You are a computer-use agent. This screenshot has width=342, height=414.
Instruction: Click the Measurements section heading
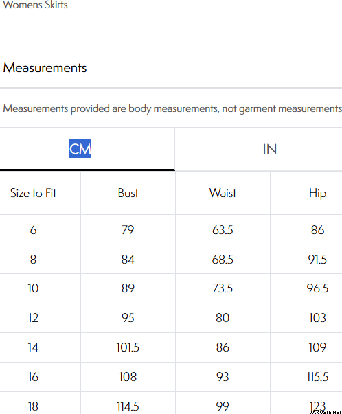(45, 67)
